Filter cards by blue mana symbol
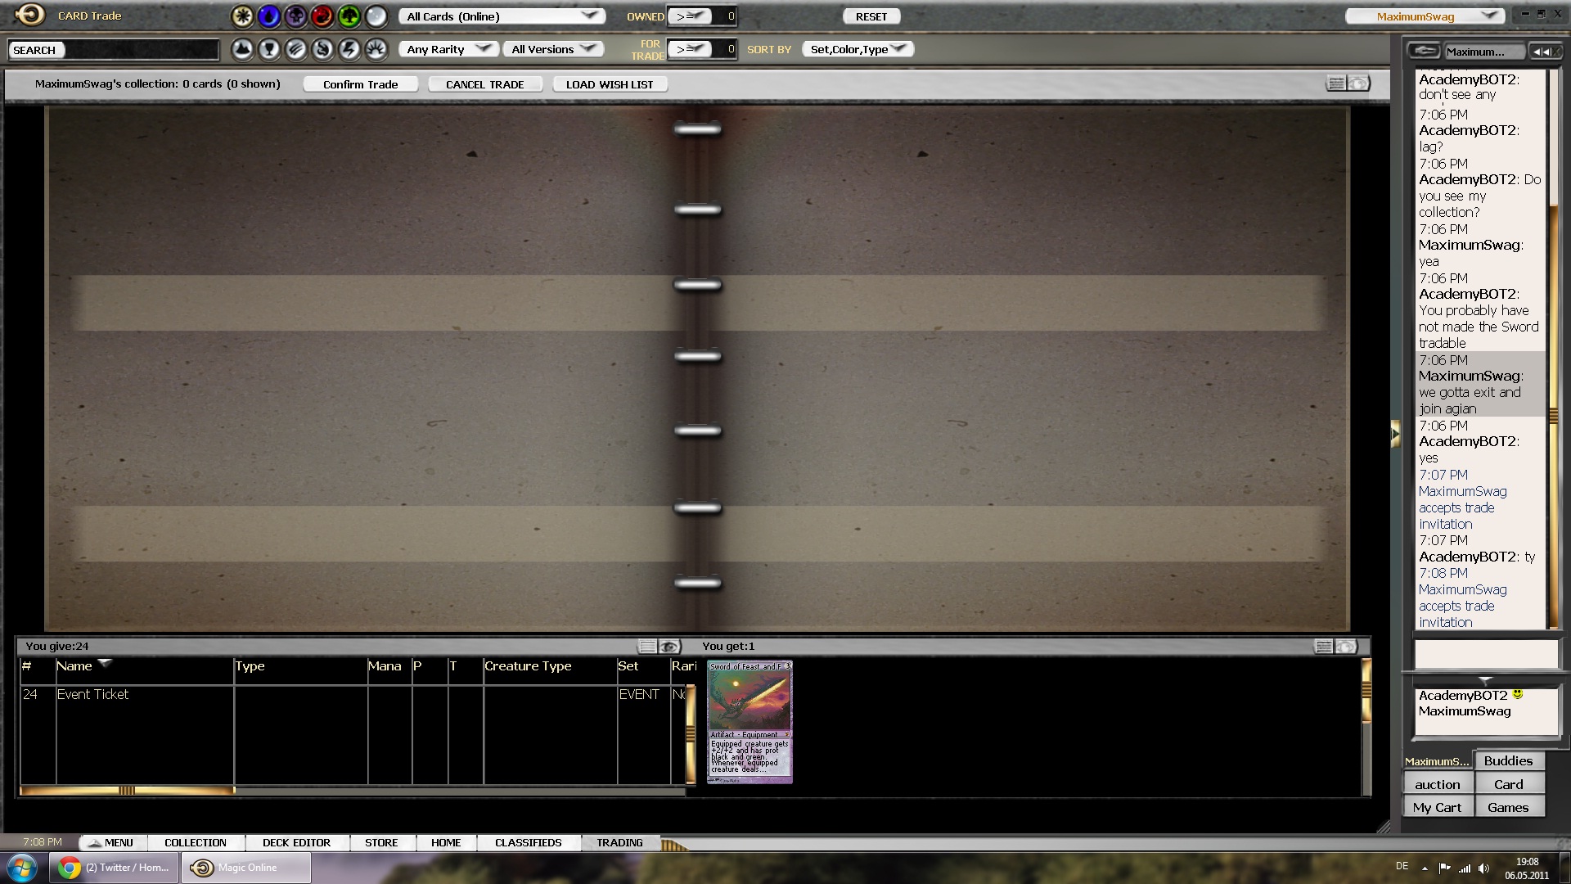This screenshot has height=884, width=1571. click(x=269, y=16)
